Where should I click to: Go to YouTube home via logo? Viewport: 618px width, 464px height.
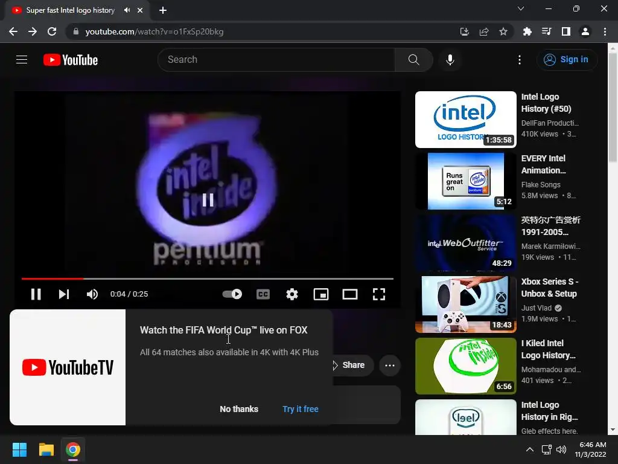(x=71, y=60)
